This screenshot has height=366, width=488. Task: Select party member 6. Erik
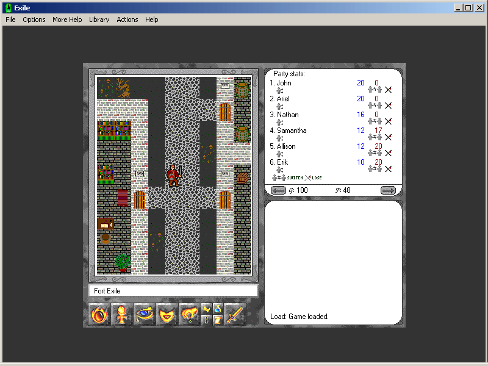[279, 162]
